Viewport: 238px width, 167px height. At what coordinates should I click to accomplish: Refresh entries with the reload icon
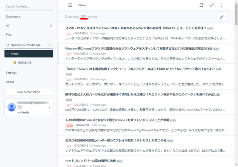(x=201, y=5)
